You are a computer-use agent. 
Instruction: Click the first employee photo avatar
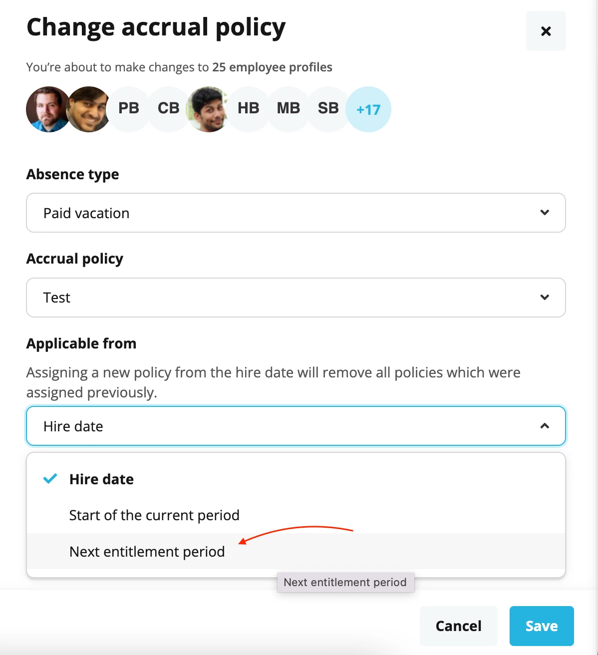pyautogui.click(x=48, y=109)
